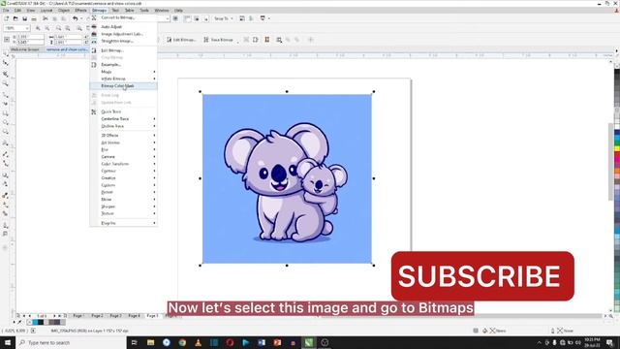The height and width of the screenshot is (349, 620).
Task: Click Windows Start button
Action: 8,342
